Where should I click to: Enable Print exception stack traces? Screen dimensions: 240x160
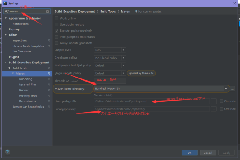pyautogui.click(x=57, y=37)
